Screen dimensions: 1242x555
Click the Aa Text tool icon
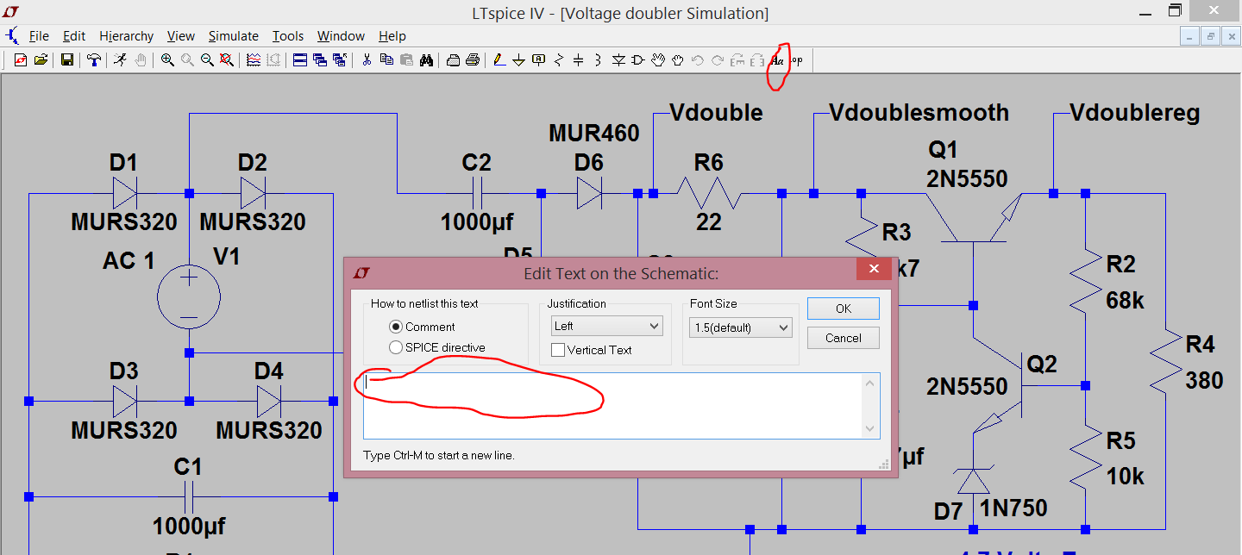777,60
